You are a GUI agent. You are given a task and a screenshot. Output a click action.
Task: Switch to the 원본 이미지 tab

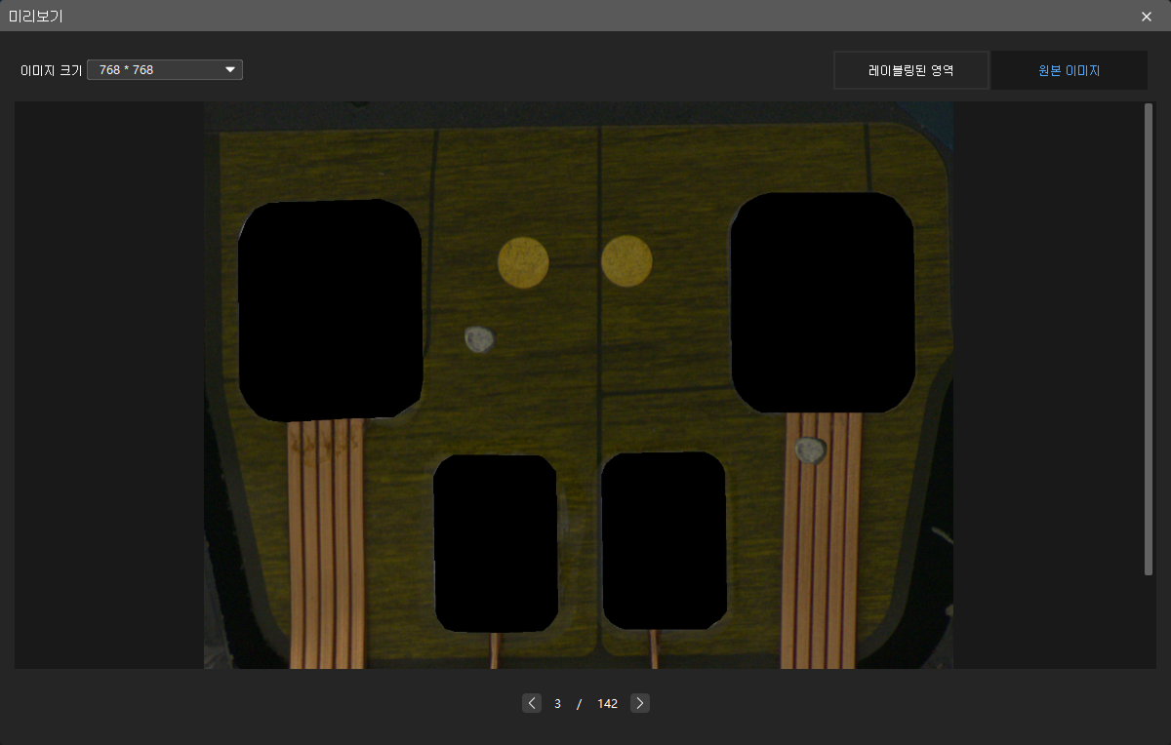(x=1069, y=70)
